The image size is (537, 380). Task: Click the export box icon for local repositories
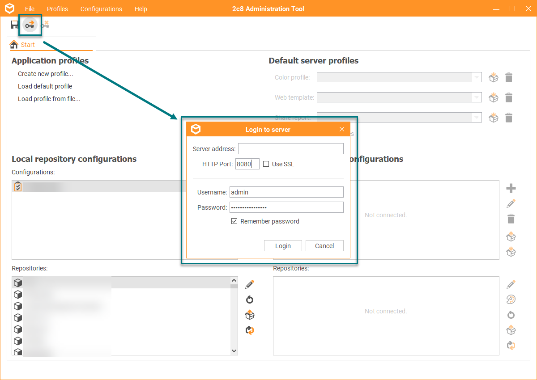250,315
